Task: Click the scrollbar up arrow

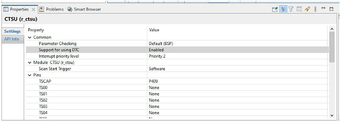Action: pos(332,29)
